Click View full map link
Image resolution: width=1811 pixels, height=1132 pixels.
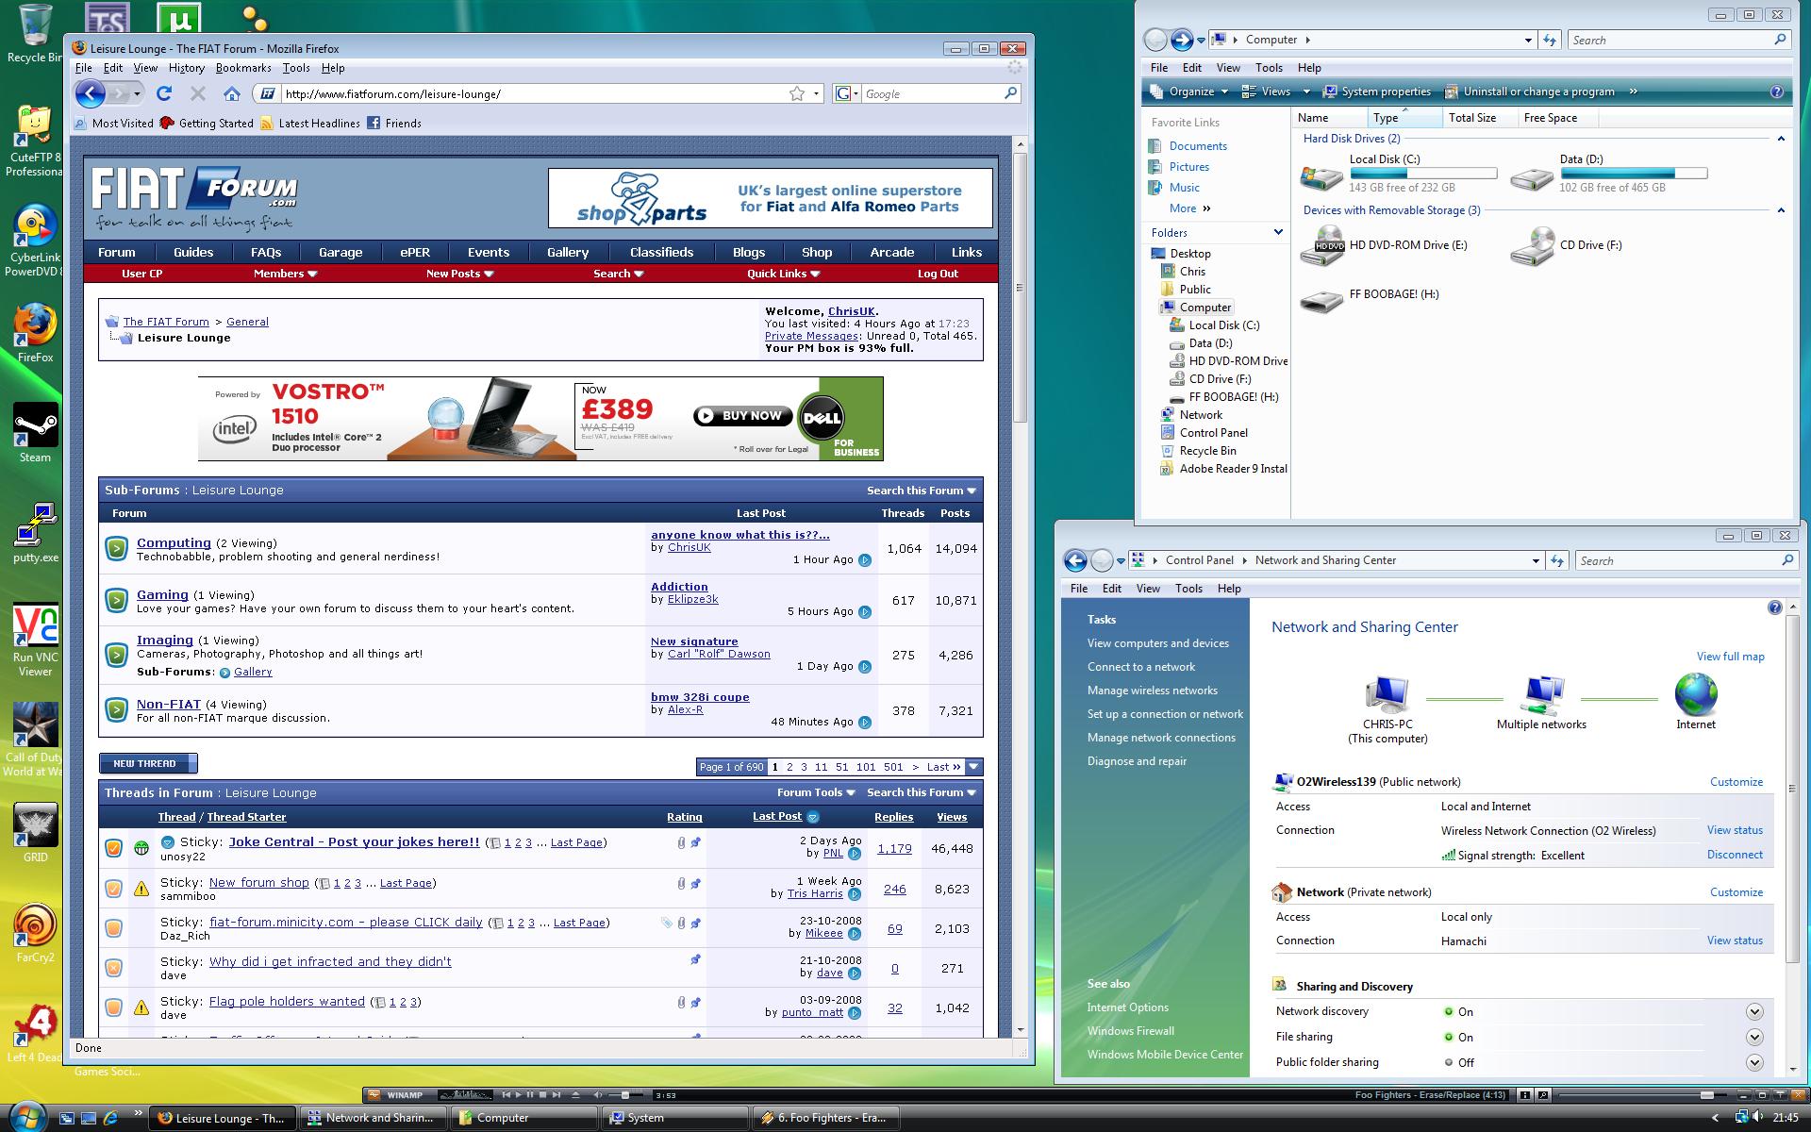(x=1730, y=657)
